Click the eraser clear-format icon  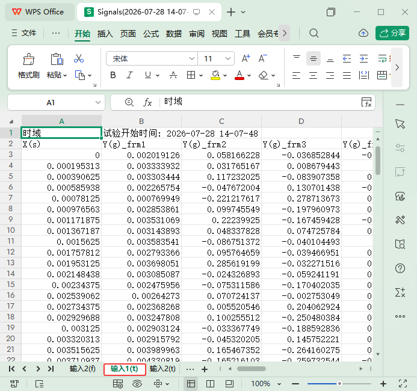pyautogui.click(x=264, y=75)
